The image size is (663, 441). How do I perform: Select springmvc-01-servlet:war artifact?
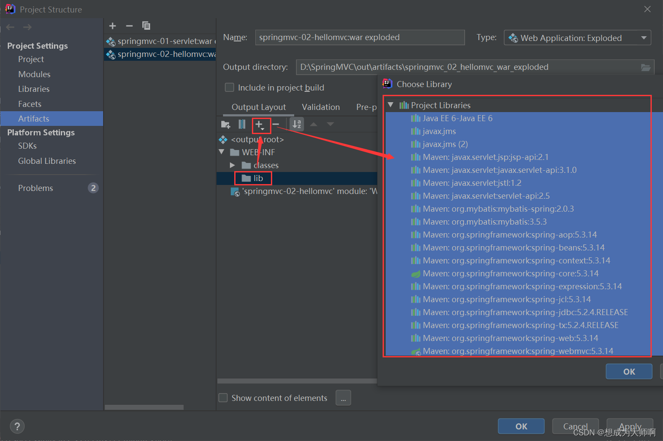[x=160, y=41]
